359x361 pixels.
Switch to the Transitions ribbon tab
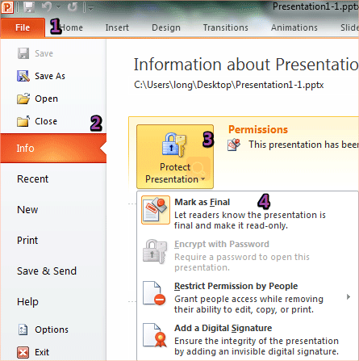(x=225, y=27)
